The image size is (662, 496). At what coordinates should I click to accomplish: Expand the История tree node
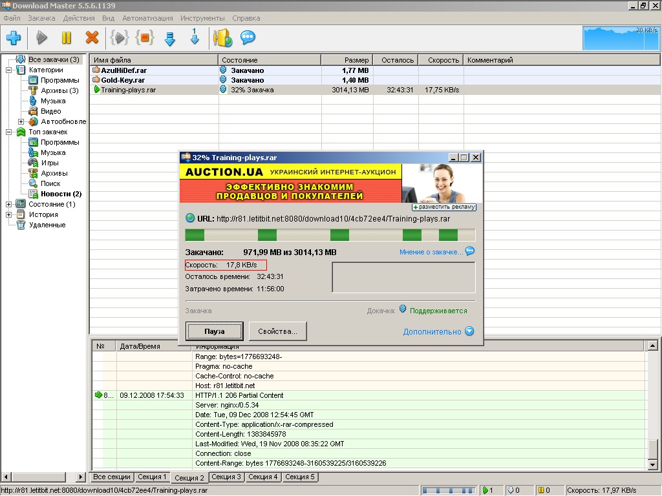(9, 214)
